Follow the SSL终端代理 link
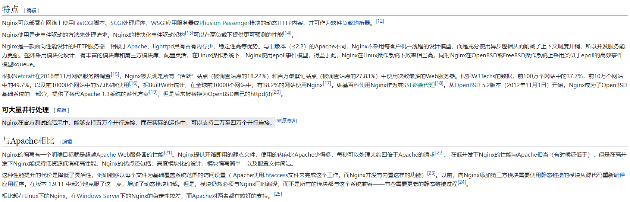The width and height of the screenshot is (630, 202). pos(419,85)
